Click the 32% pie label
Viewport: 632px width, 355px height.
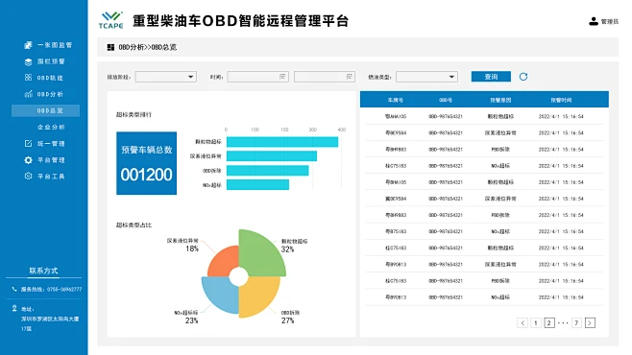tap(287, 249)
